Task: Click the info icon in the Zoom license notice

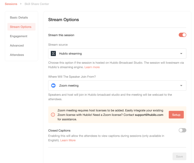Action: click(53, 115)
